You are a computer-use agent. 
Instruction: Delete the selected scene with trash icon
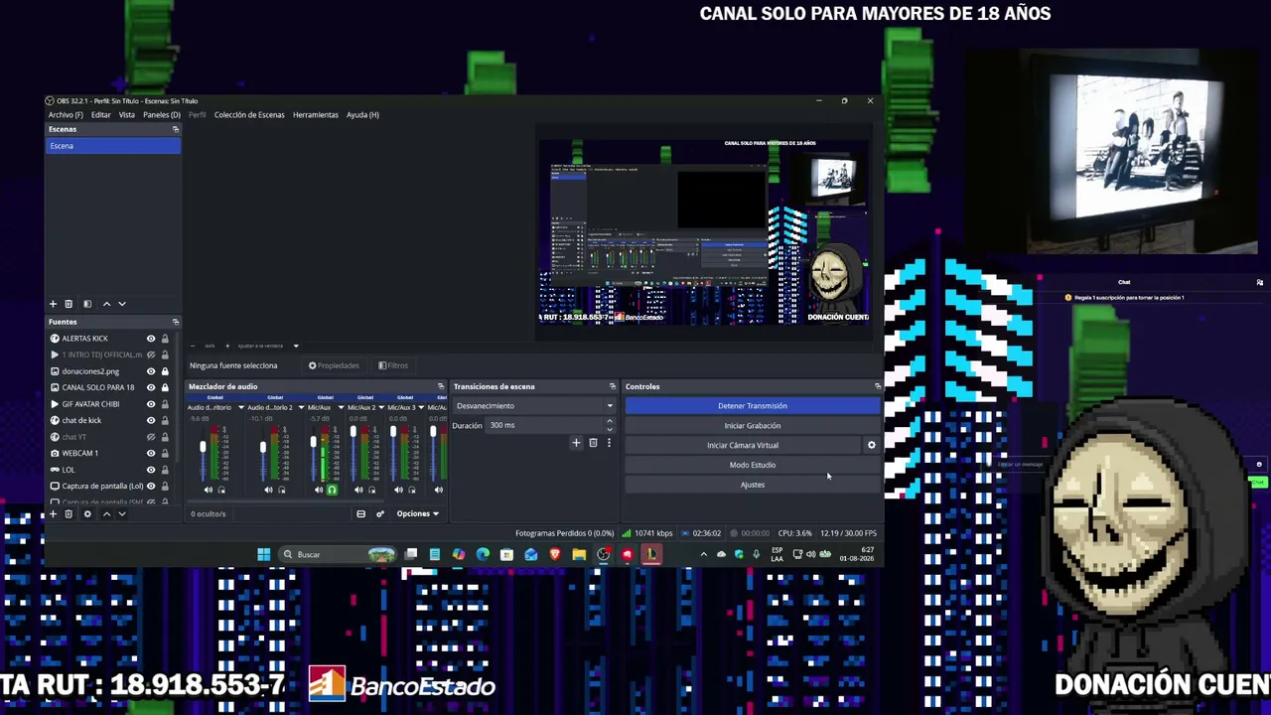click(69, 304)
